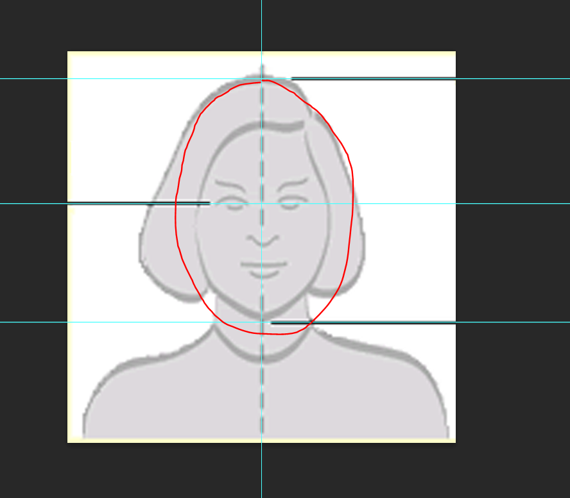Click the mouth of the face illustration

[264, 269]
